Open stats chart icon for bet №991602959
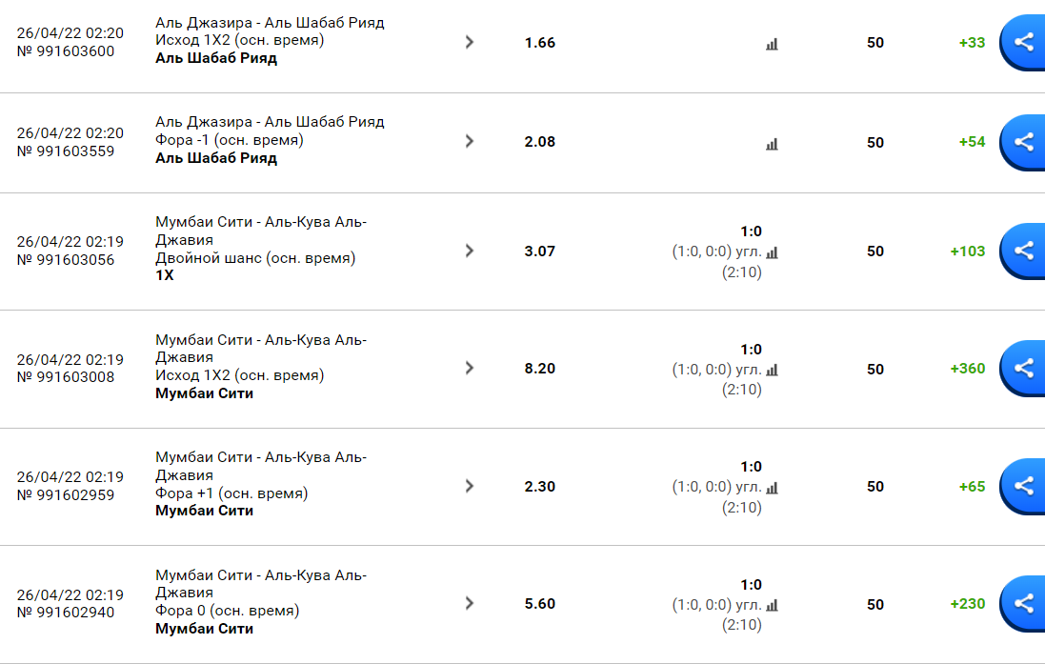The image size is (1045, 664). point(772,488)
